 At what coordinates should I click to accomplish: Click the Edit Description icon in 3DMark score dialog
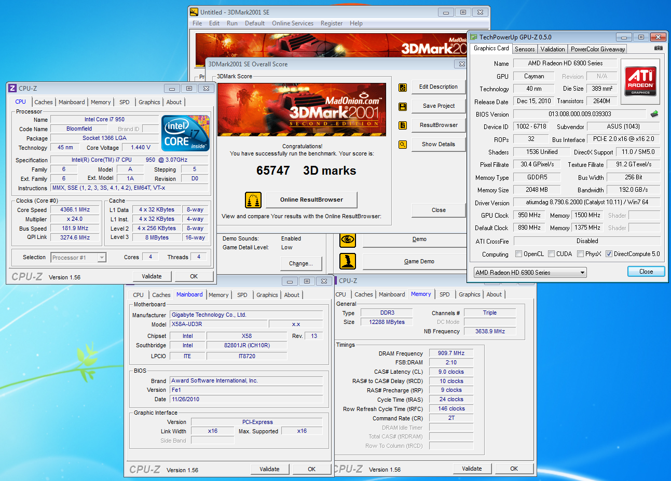pyautogui.click(x=402, y=88)
